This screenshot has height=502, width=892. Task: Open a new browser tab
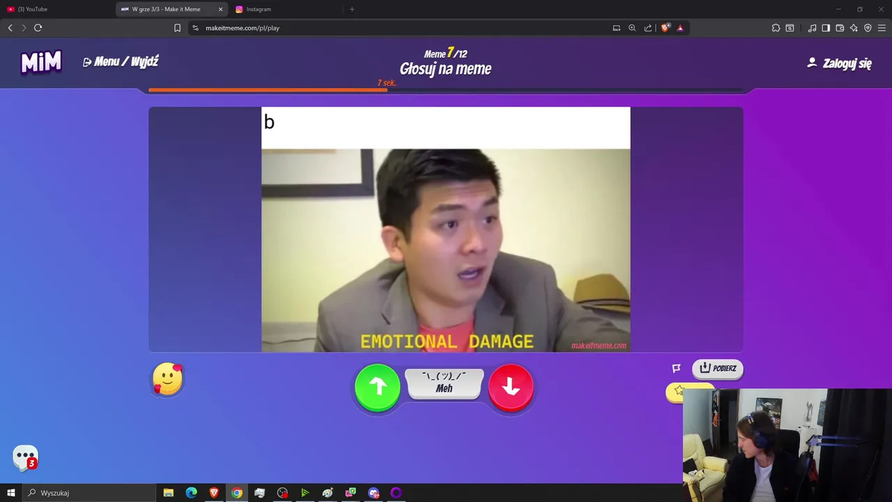[352, 9]
